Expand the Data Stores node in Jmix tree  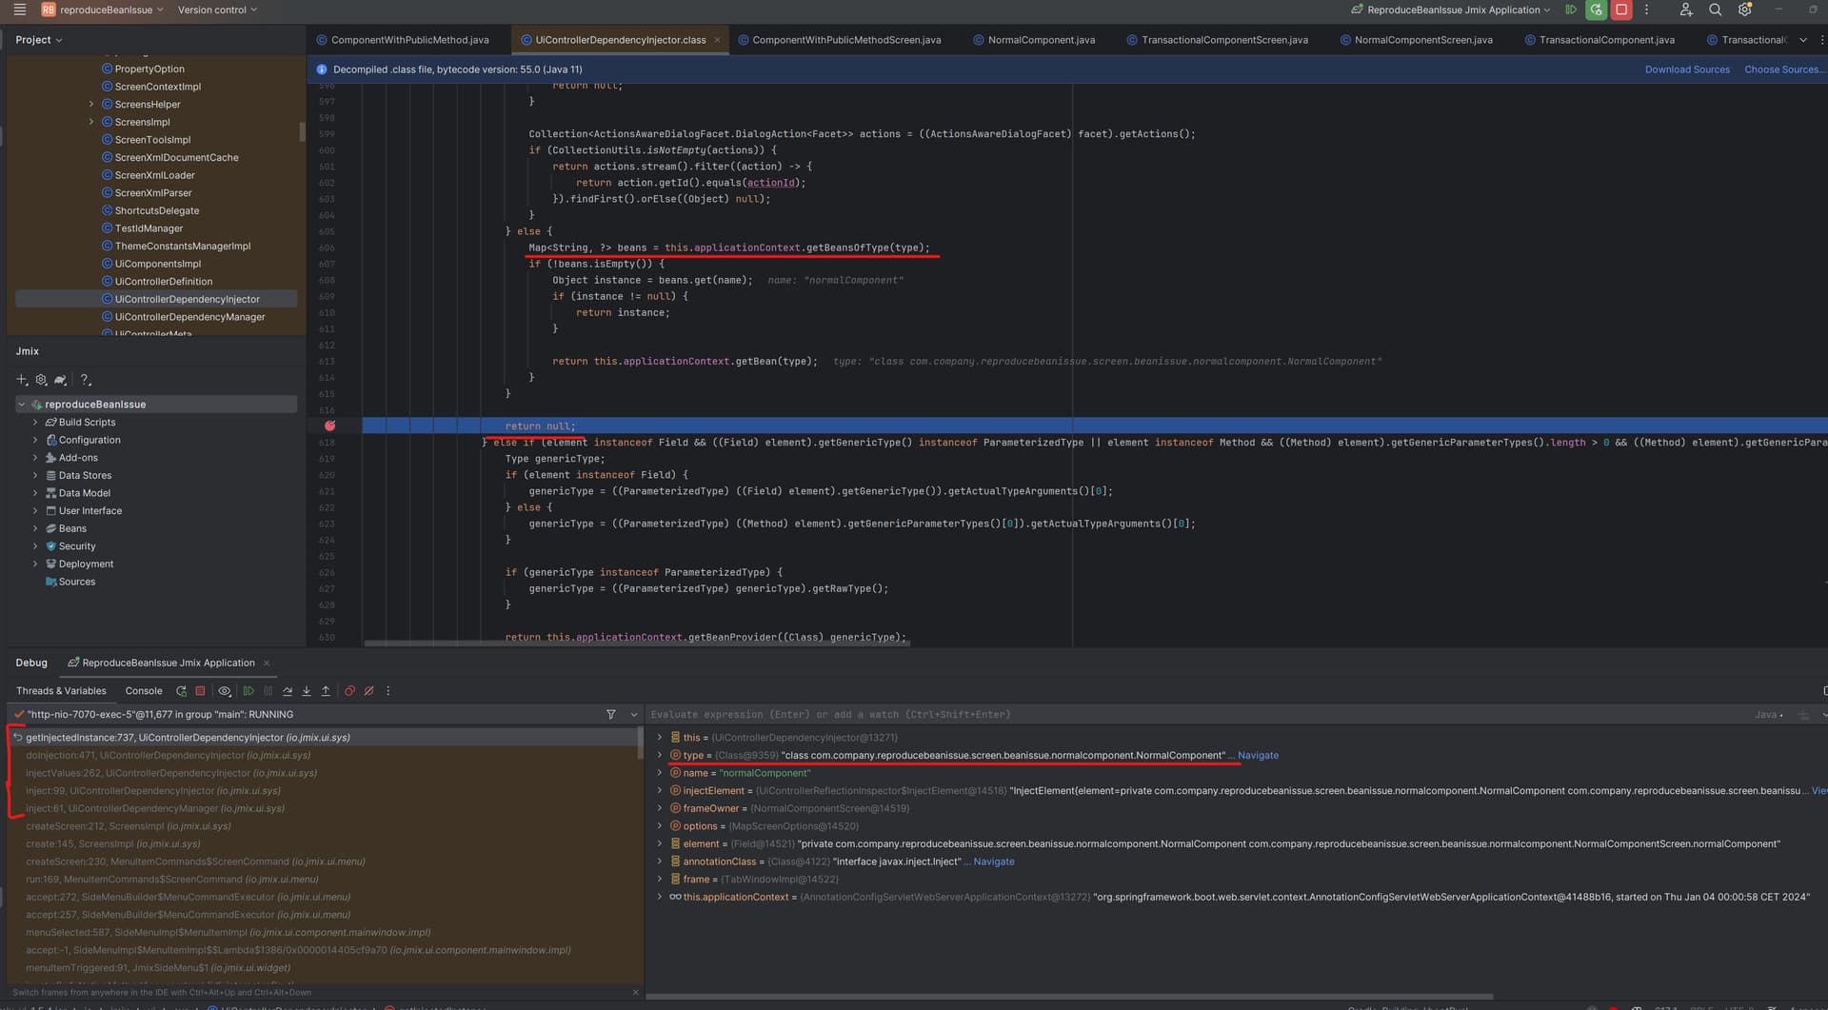35,476
